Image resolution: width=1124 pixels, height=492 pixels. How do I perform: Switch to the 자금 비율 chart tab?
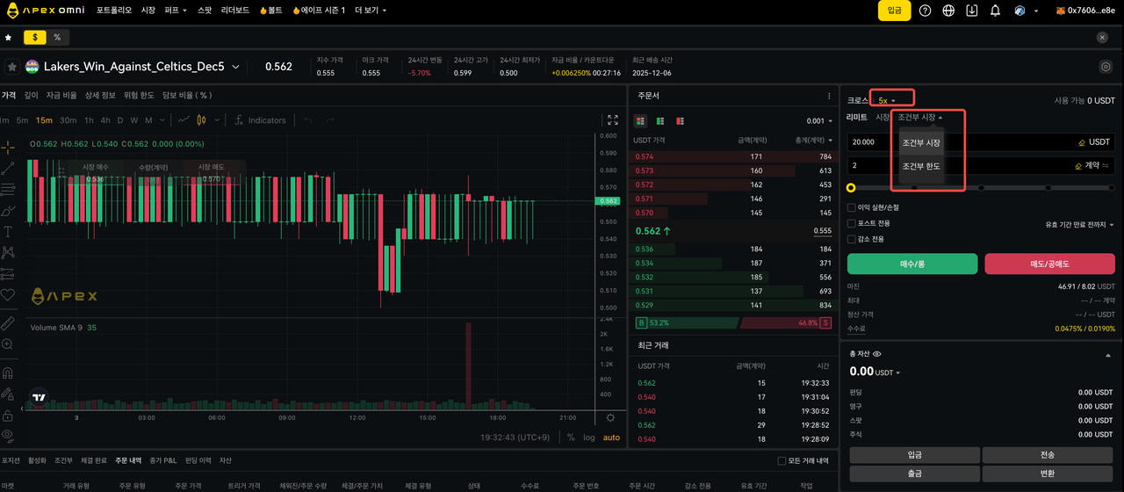(x=61, y=95)
